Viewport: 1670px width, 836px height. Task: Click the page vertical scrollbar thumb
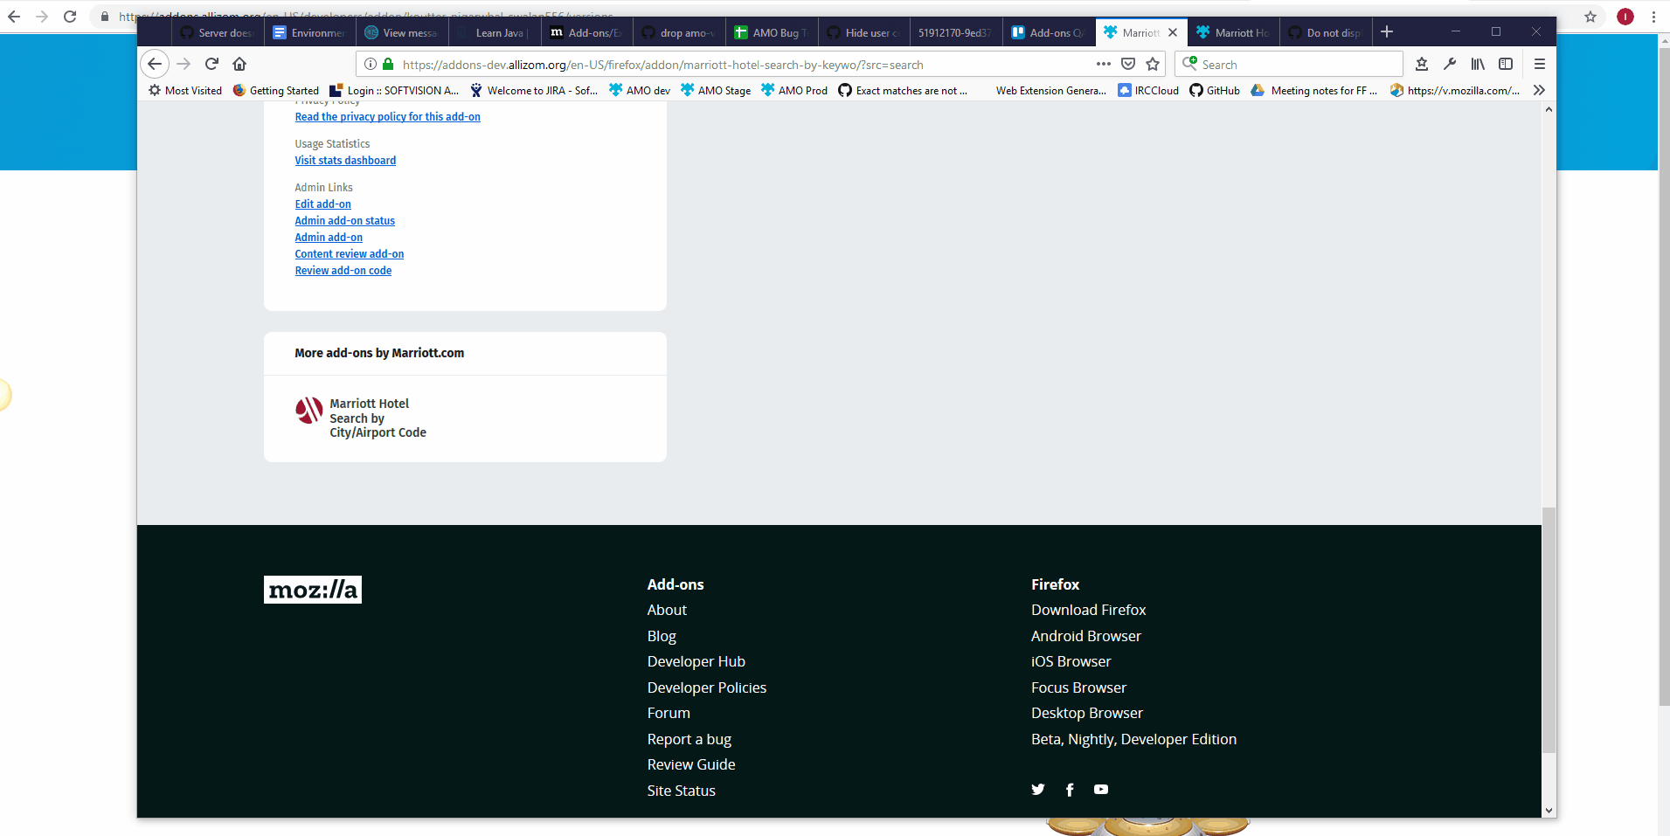tap(1549, 629)
